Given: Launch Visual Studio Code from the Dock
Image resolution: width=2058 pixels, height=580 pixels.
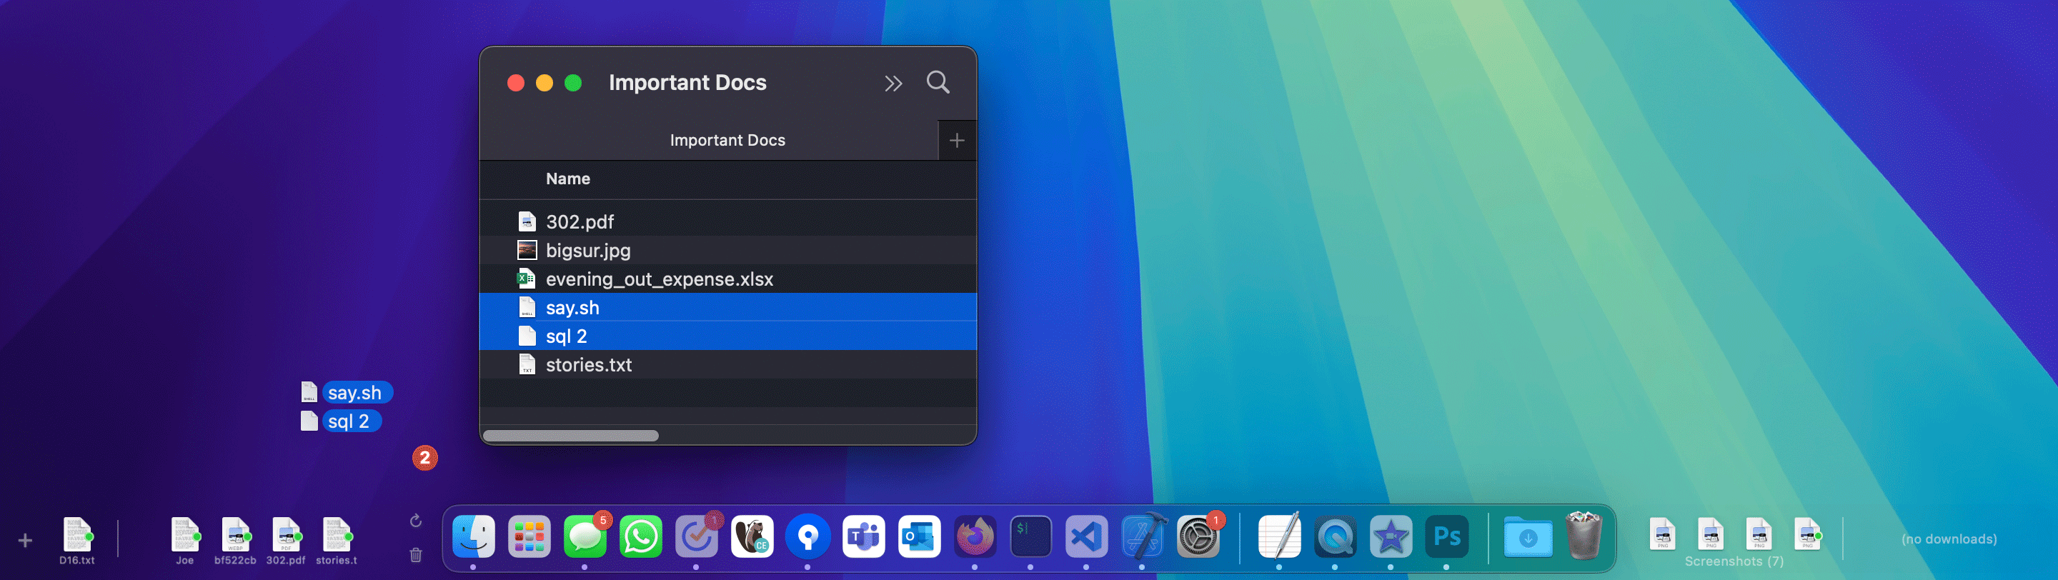Looking at the screenshot, I should [x=1086, y=536].
